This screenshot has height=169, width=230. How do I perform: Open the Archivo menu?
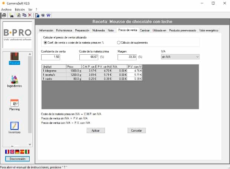coord(6,9)
